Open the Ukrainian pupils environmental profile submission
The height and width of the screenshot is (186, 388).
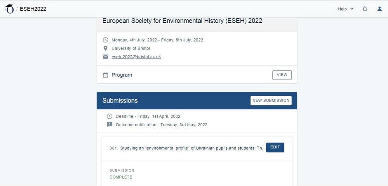pos(192,148)
